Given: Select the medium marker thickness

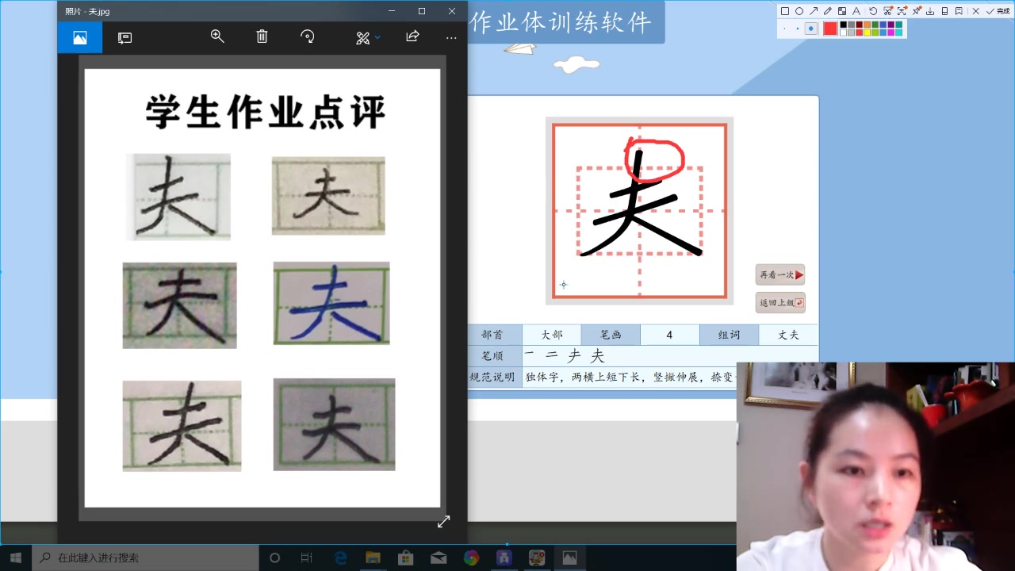Looking at the screenshot, I should (797, 28).
